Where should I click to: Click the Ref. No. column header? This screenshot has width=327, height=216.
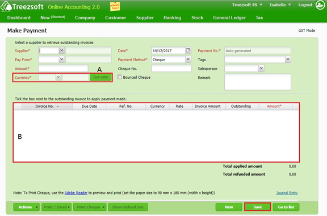tap(126, 107)
